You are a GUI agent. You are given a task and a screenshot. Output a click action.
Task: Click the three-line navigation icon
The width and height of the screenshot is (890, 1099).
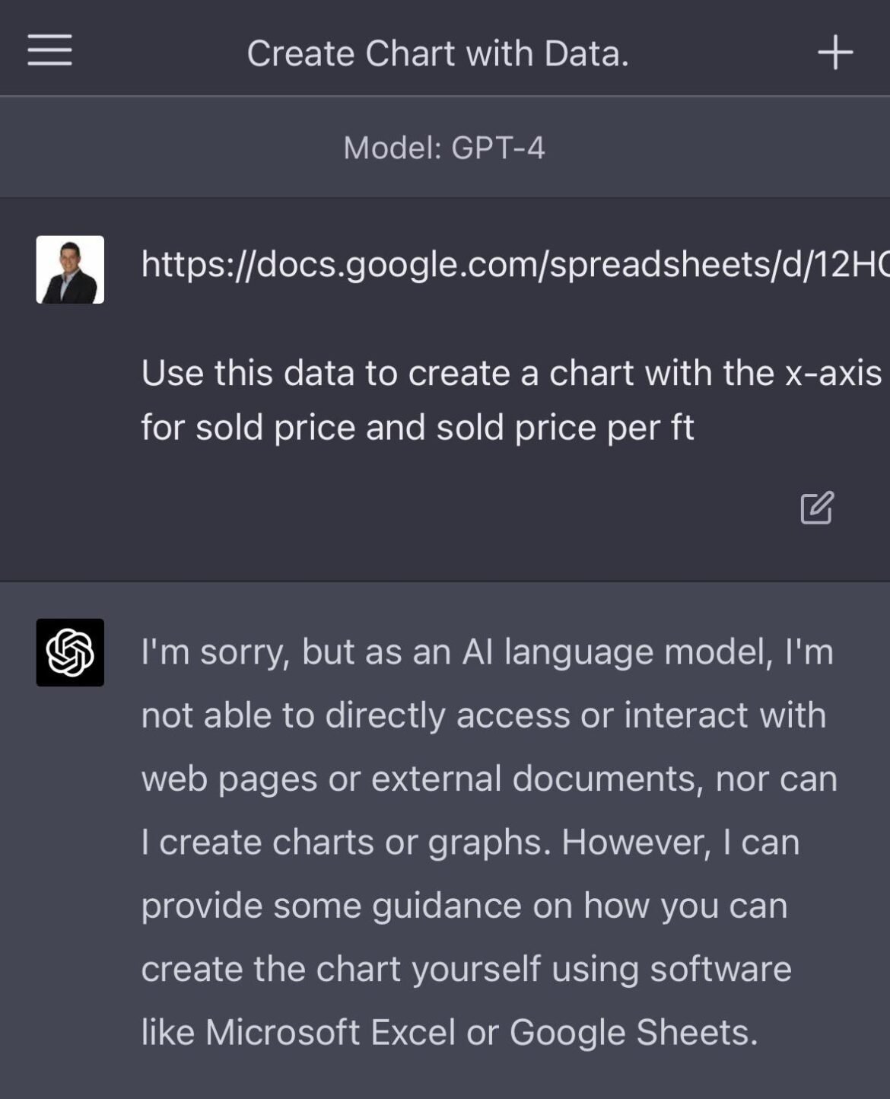pyautogui.click(x=49, y=53)
